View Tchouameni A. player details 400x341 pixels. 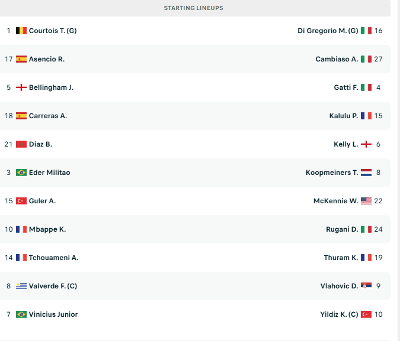pyautogui.click(x=53, y=258)
